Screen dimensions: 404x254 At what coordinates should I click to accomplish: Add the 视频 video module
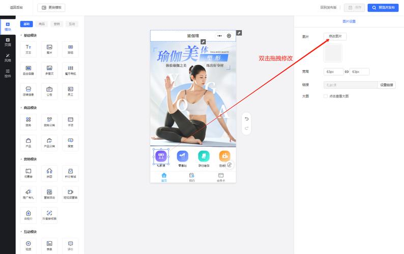[x=28, y=246]
